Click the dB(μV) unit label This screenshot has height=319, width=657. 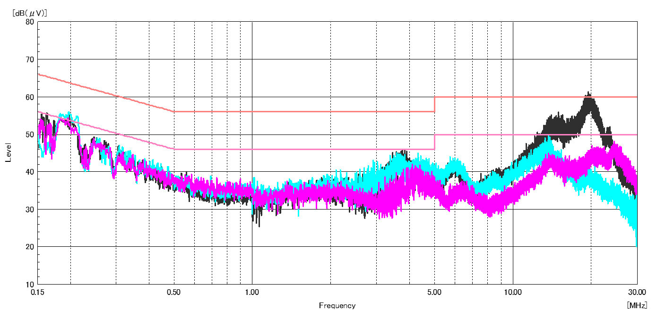(29, 13)
